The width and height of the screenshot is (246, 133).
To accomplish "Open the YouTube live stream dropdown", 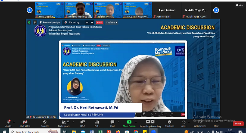I will point(111,23).
